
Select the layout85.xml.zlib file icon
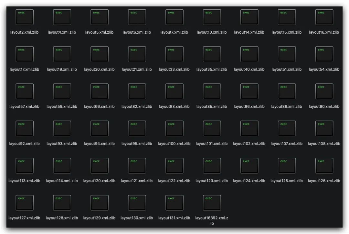212,91
